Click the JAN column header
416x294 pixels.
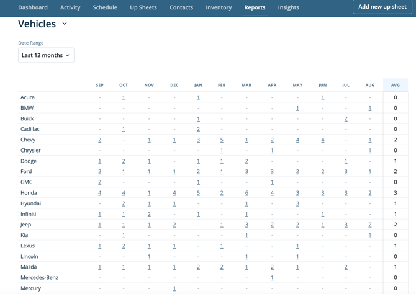[198, 85]
